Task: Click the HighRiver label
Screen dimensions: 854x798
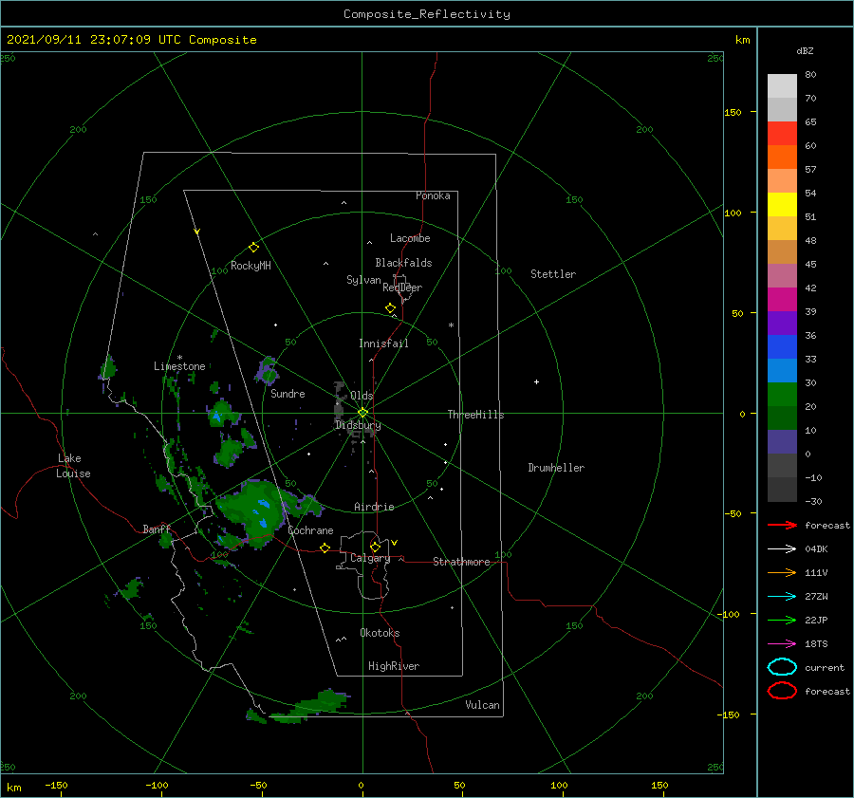Action: 394,666
